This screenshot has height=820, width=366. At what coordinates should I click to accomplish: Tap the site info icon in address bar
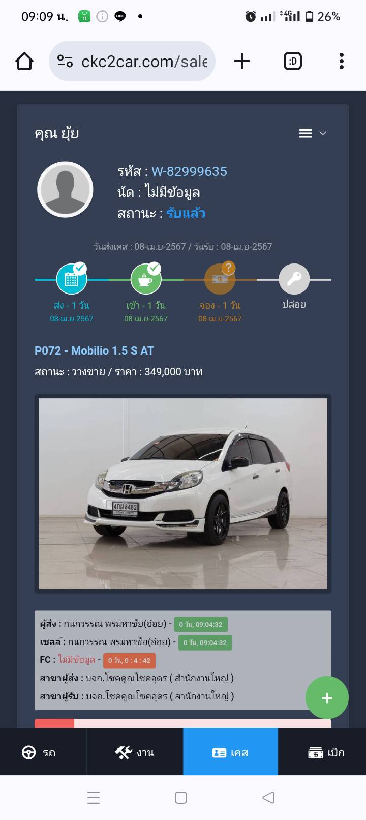(x=65, y=61)
